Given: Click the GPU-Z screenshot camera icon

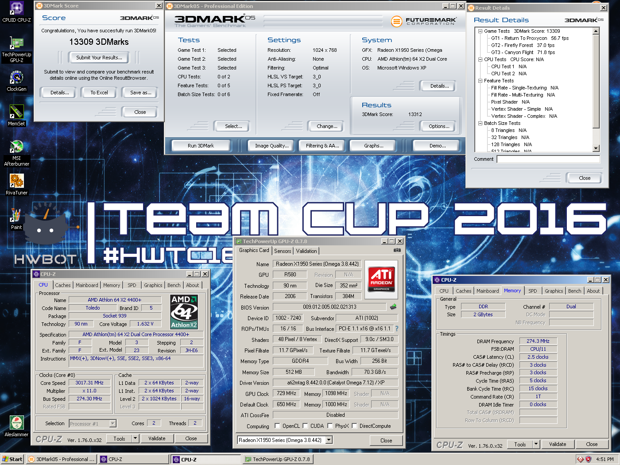Looking at the screenshot, I should tap(397, 250).
